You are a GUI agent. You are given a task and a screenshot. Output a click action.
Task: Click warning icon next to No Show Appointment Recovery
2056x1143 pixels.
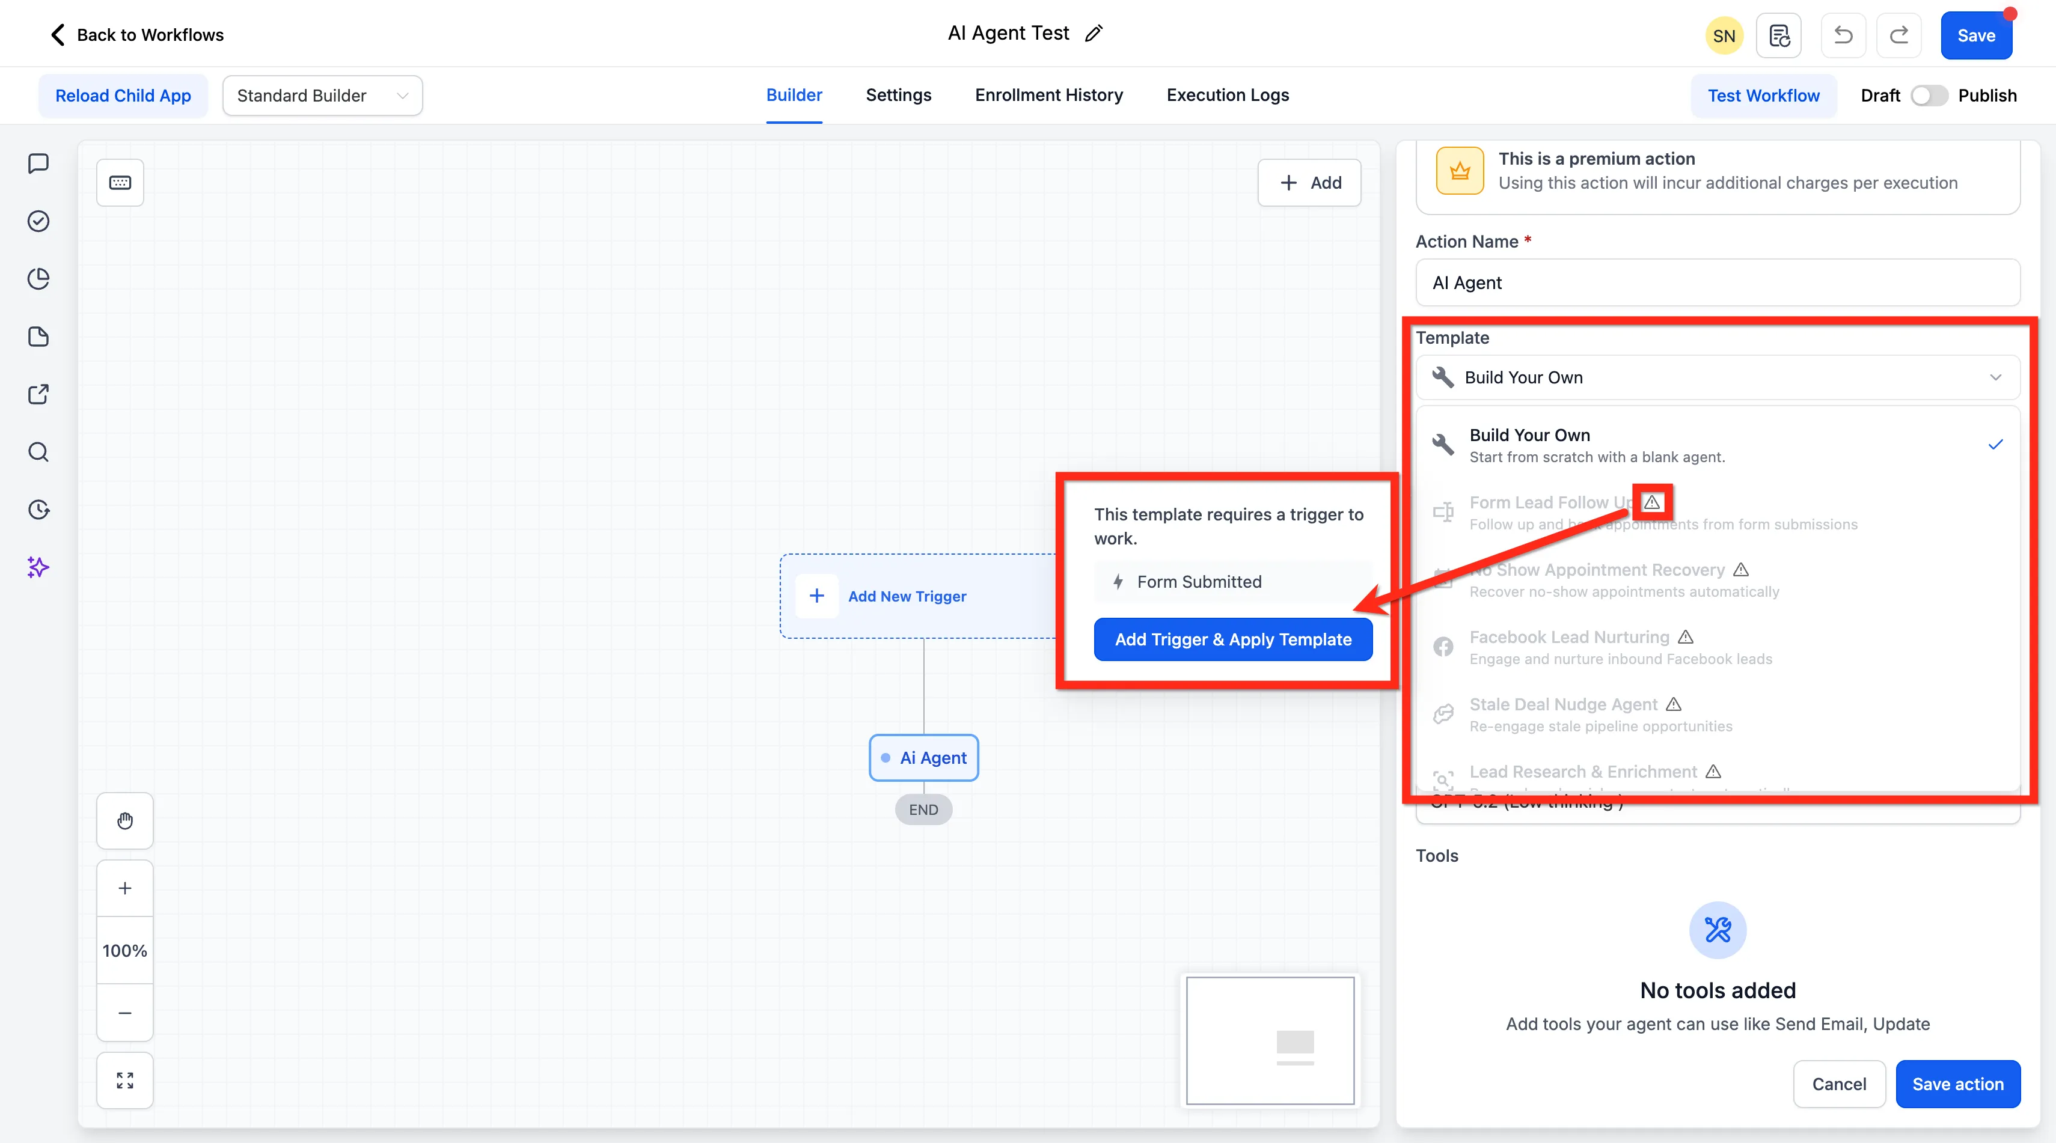1741,570
